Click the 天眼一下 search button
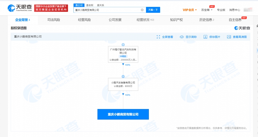The image size is (258, 137). (153, 10)
